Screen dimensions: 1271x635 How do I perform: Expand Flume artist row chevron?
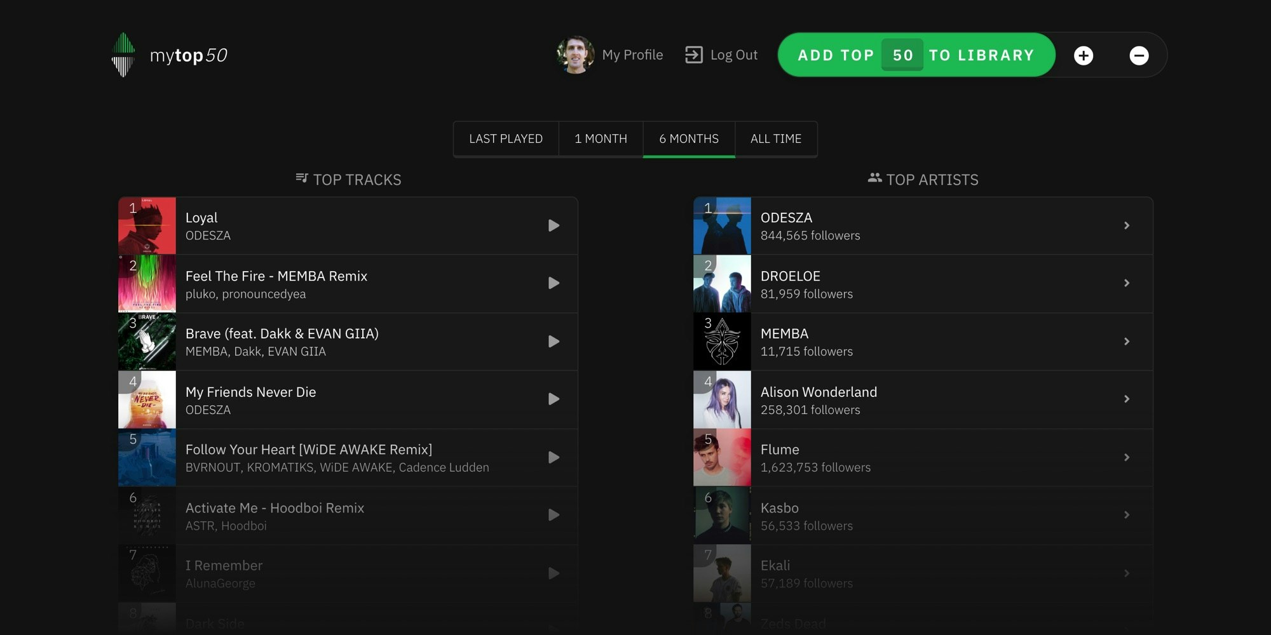1127,457
